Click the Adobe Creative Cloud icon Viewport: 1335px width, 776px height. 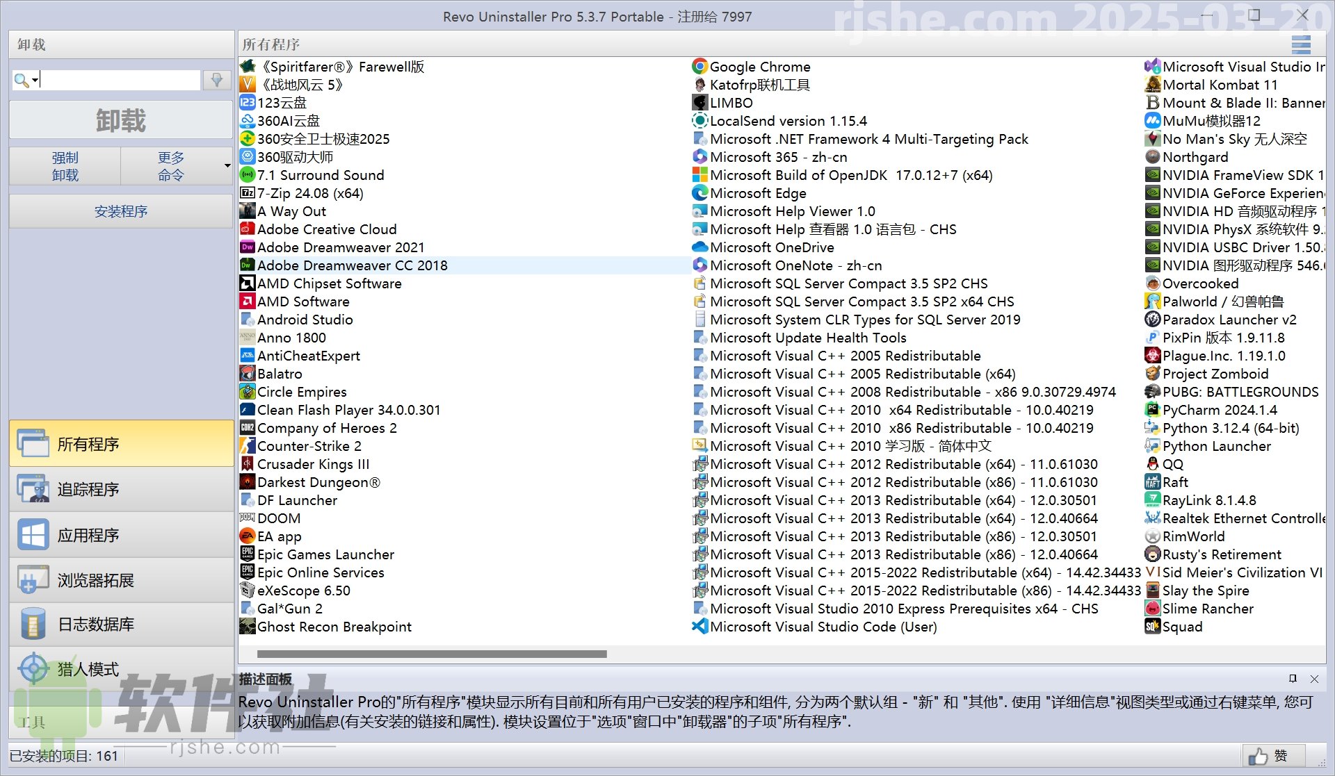(247, 229)
